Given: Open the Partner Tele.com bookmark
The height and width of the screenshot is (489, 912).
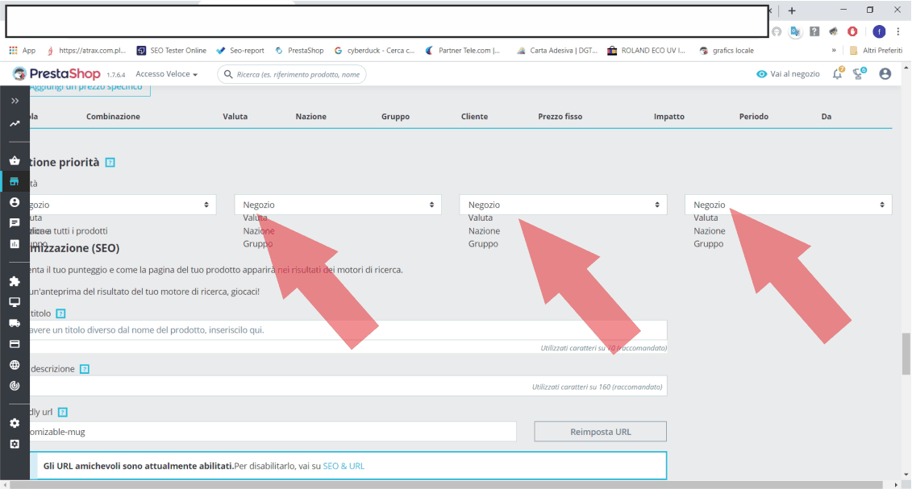Looking at the screenshot, I should click(x=462, y=51).
